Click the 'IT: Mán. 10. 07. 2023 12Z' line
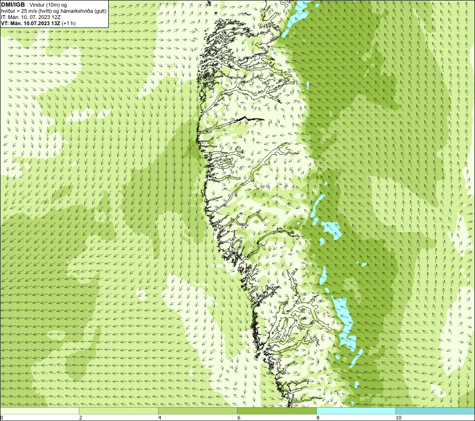Screen dimensions: 475x421 (x=30, y=17)
